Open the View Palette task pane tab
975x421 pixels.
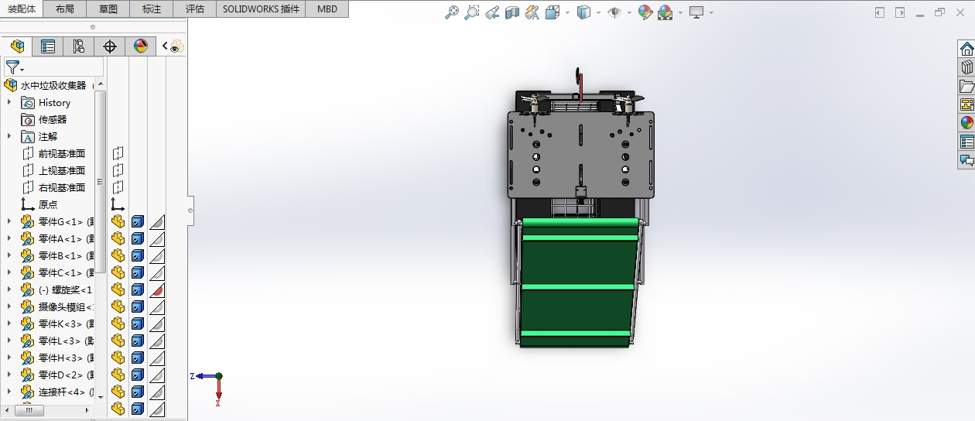(x=966, y=104)
